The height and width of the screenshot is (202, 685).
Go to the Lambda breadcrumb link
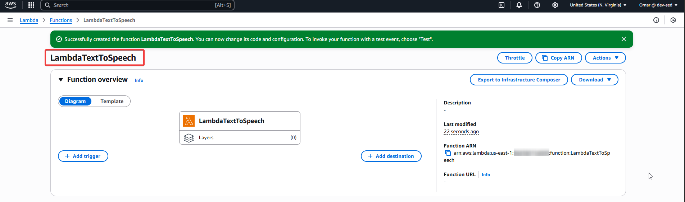click(x=29, y=20)
